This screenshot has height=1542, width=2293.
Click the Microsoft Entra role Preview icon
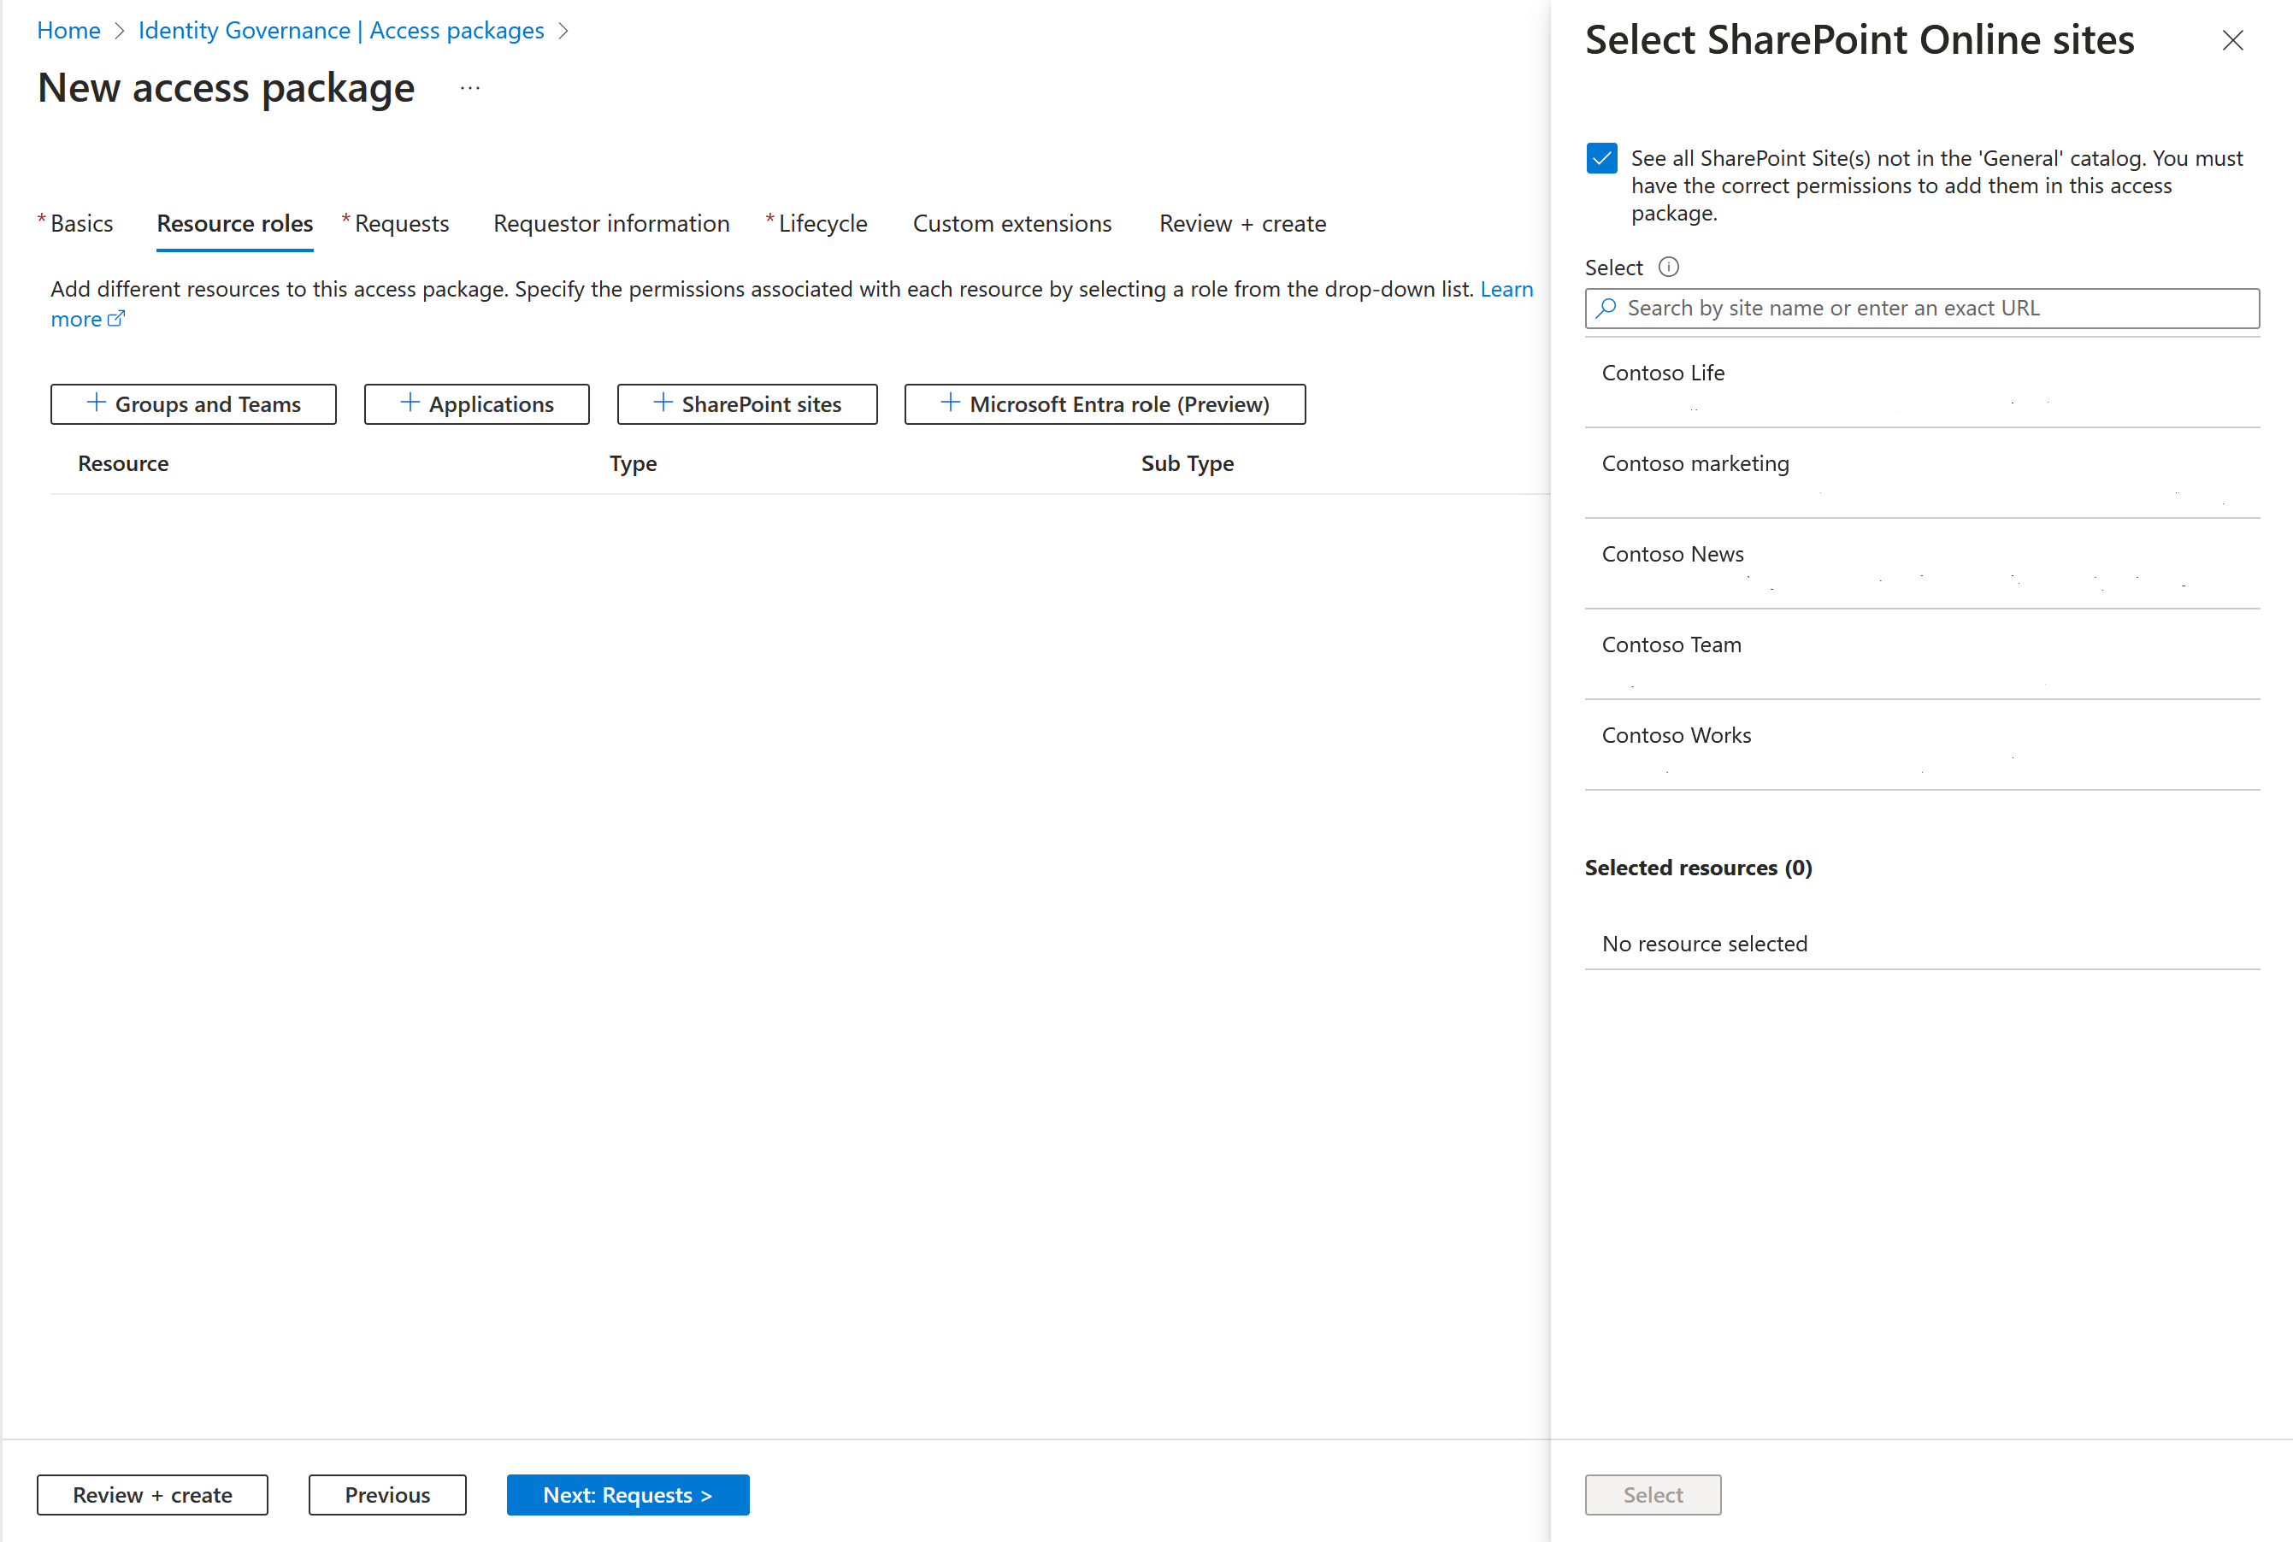tap(945, 403)
